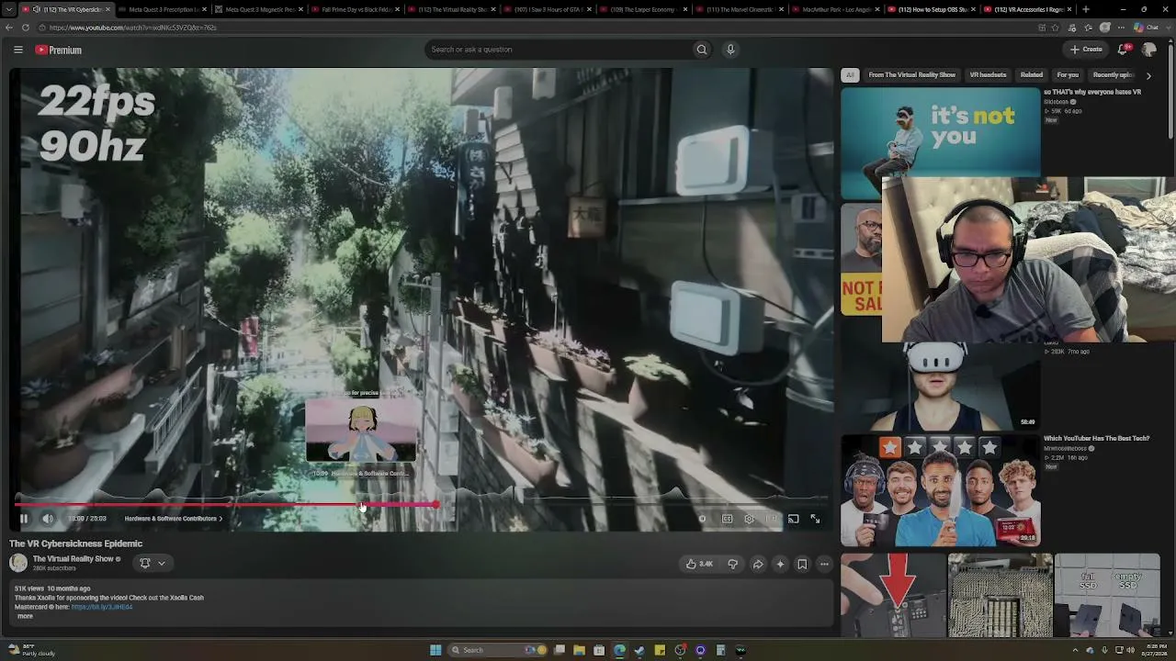
Task: Open the account avatar menu
Action: pyautogui.click(x=1148, y=50)
